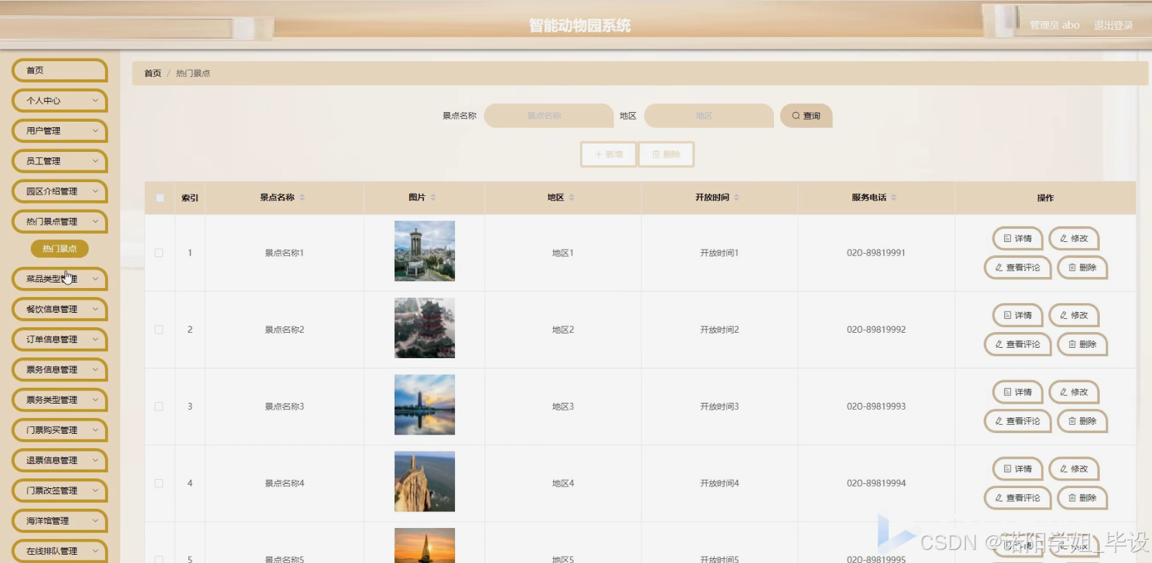
Task: Click the 开放时间3 cell
Action: click(x=720, y=407)
